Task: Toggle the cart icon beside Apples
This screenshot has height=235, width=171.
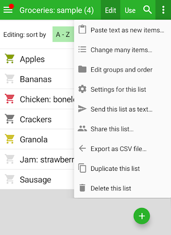Action: point(10,59)
